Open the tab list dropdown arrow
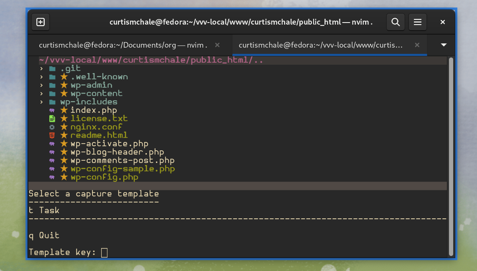477x271 pixels. [x=444, y=45]
